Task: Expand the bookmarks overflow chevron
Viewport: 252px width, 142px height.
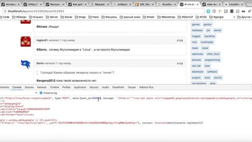Action: click(x=234, y=17)
